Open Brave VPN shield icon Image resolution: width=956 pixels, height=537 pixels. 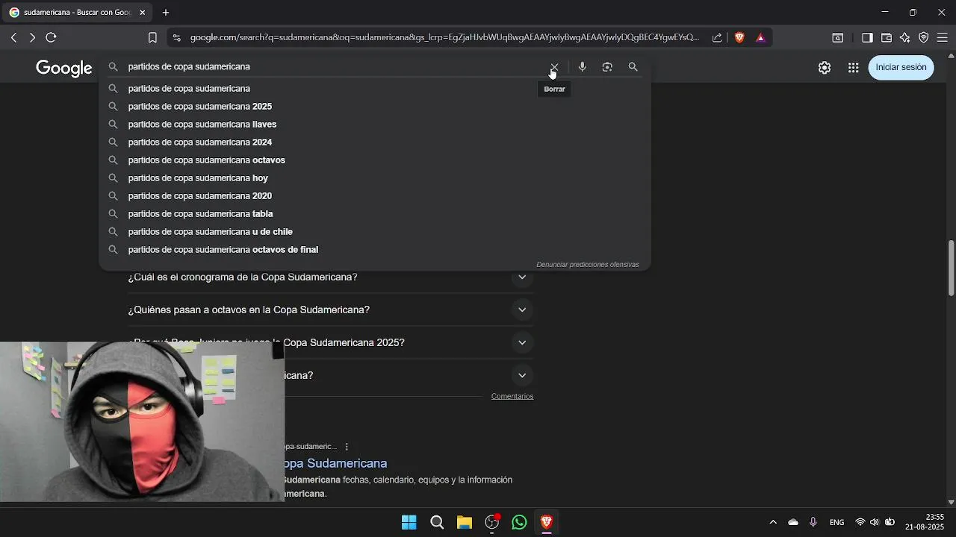point(924,37)
